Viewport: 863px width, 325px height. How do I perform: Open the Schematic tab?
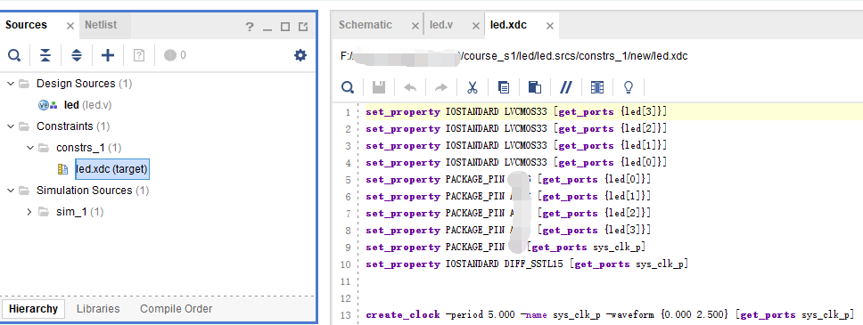[x=366, y=25]
